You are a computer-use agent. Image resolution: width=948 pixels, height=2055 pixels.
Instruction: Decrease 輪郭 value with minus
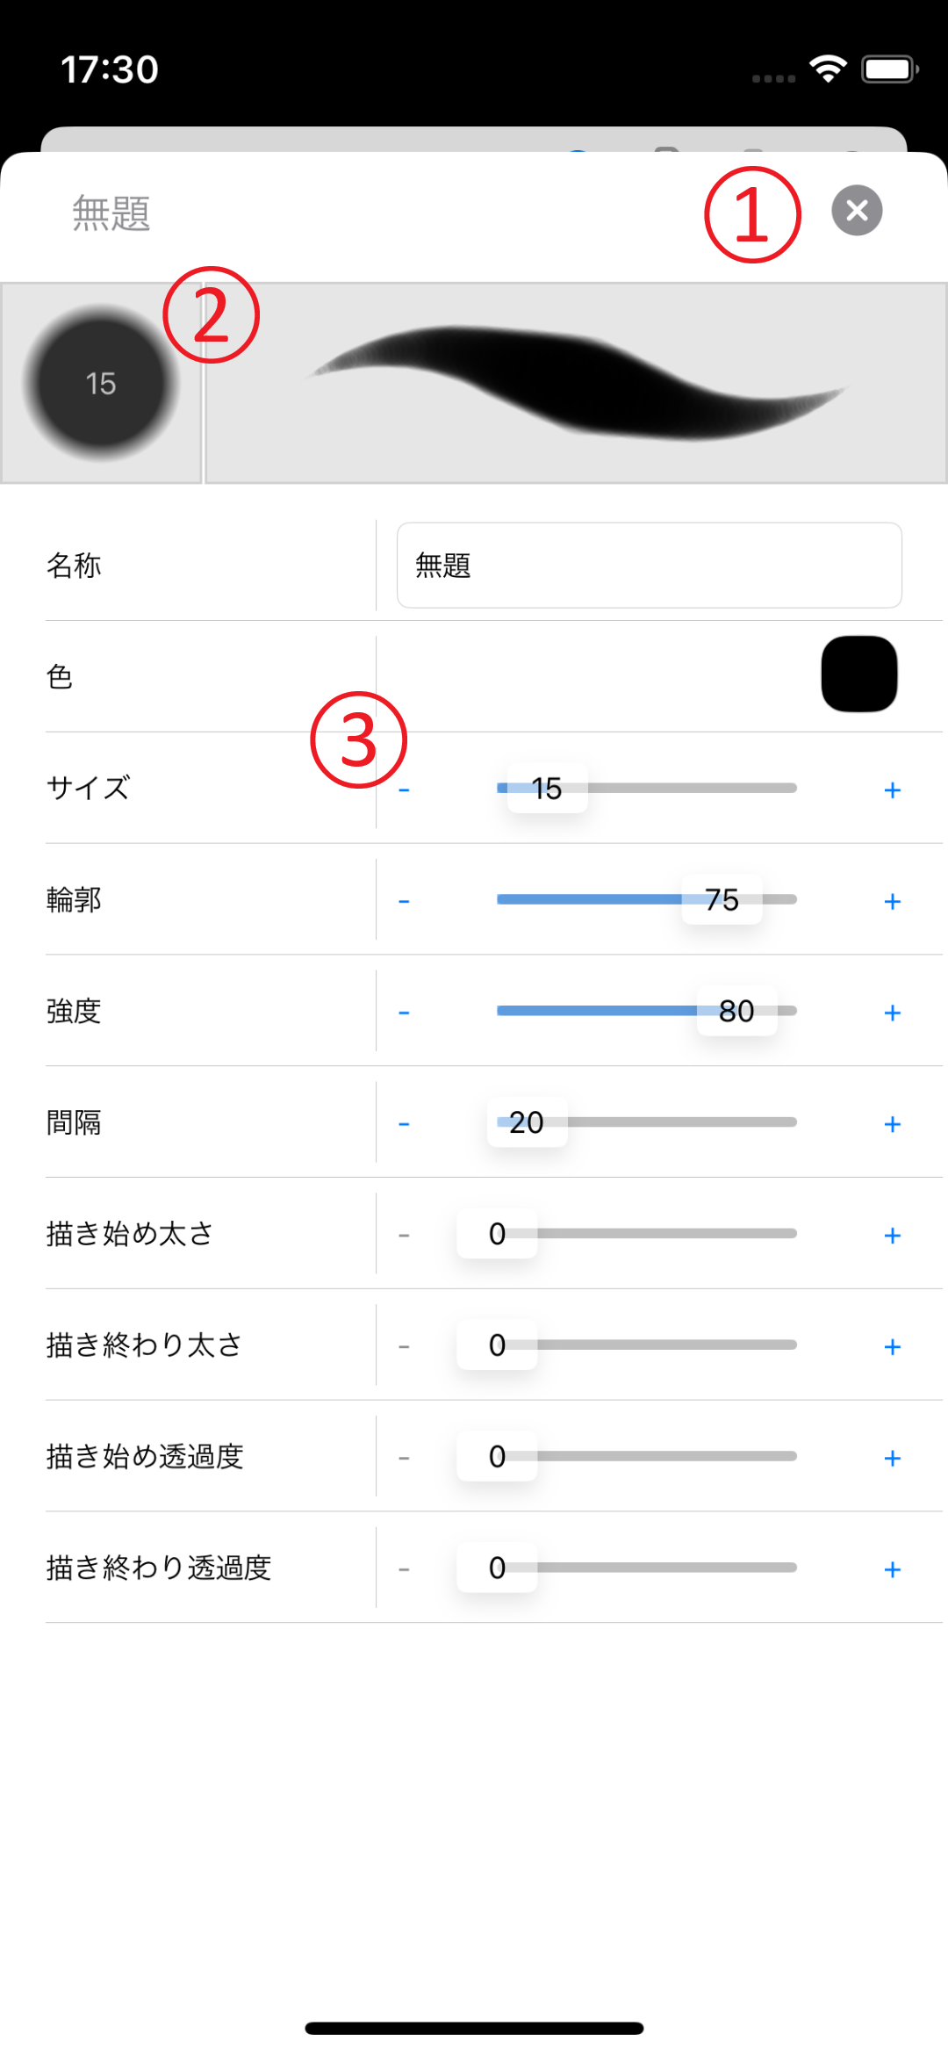[x=404, y=901]
